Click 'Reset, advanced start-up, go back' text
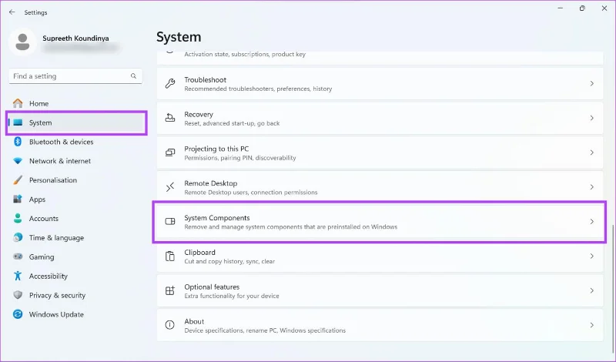The width and height of the screenshot is (616, 362). 232,123
